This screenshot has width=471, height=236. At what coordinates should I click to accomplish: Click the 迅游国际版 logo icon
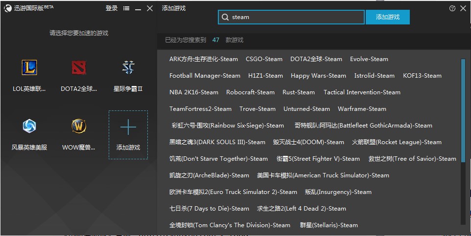pos(7,8)
